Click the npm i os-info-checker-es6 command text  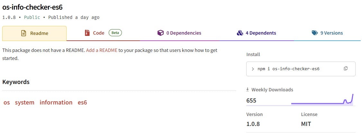(x=288, y=69)
